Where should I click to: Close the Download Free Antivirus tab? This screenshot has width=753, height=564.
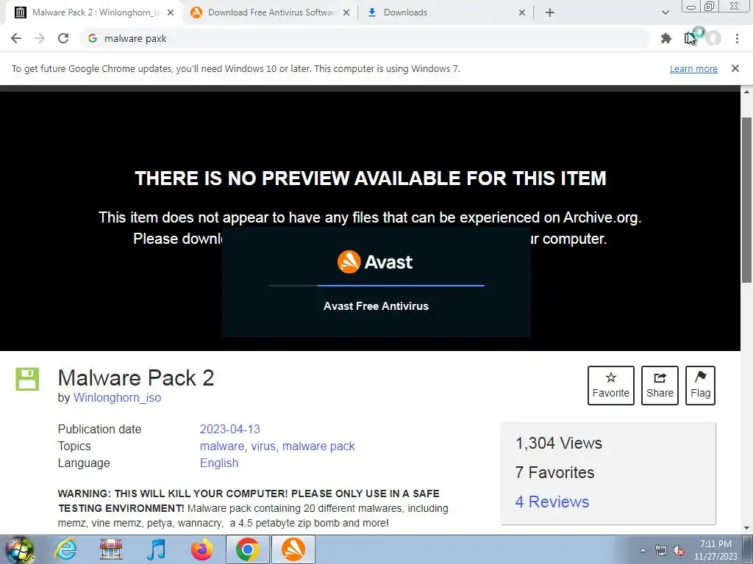coord(346,12)
